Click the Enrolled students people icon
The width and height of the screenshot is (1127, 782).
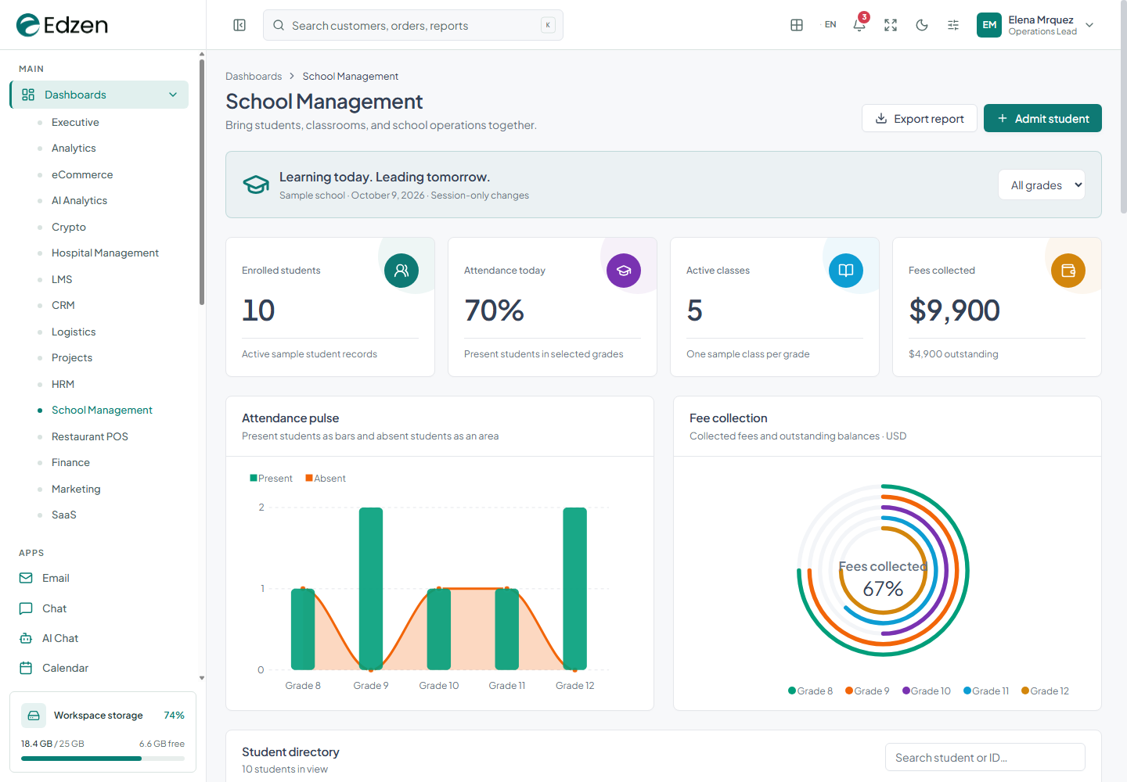401,271
